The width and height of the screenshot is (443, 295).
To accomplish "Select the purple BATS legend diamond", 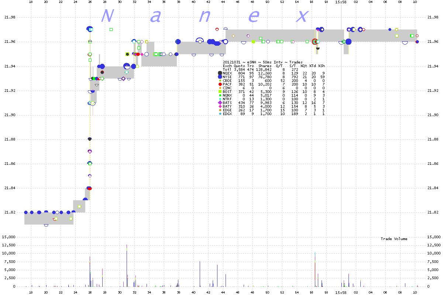I will click(x=220, y=103).
